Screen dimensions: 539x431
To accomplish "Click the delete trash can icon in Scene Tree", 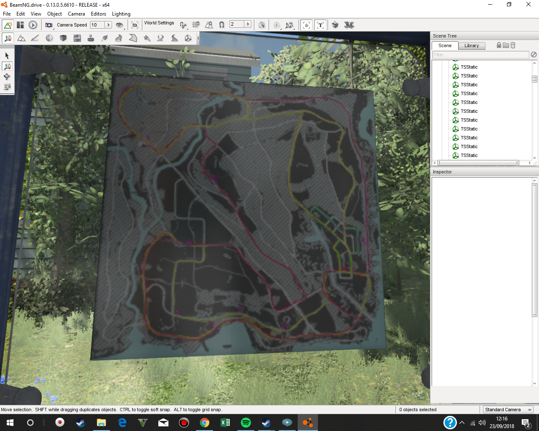I will [x=512, y=45].
